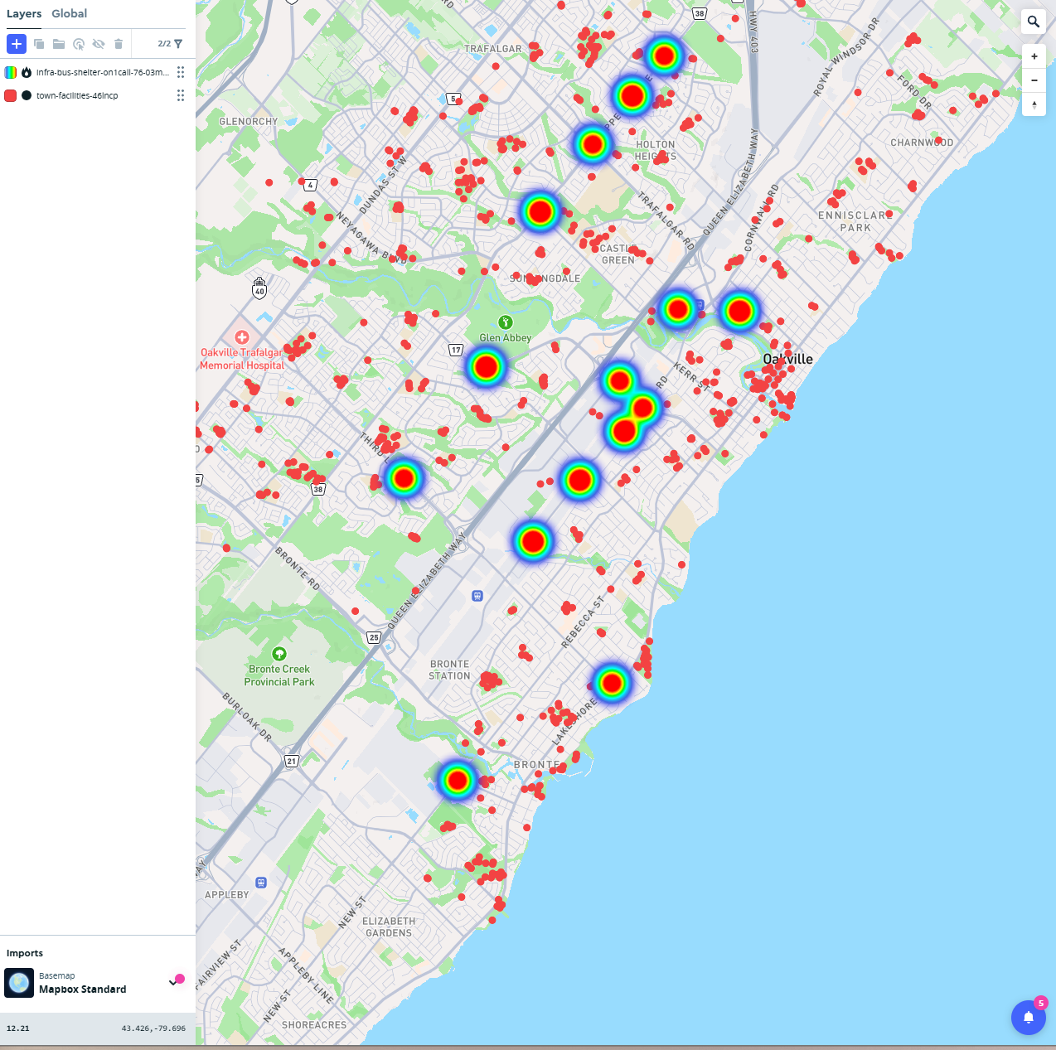The width and height of the screenshot is (1056, 1050).
Task: Click the blue add layer plus button
Action: click(x=17, y=44)
